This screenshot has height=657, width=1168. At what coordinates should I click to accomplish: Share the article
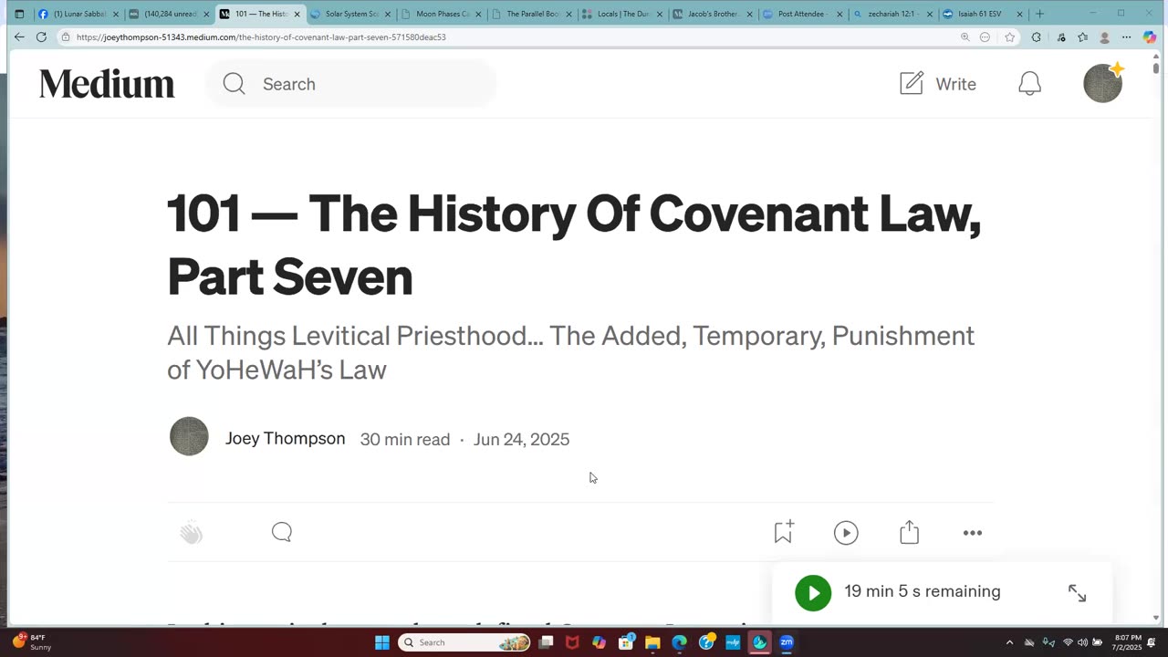(909, 532)
